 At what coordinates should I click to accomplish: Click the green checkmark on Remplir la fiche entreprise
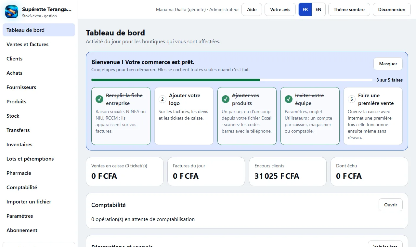click(99, 99)
